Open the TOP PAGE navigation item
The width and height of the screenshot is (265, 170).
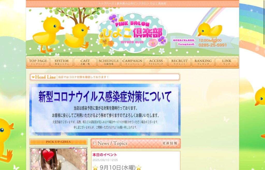coord(38,62)
